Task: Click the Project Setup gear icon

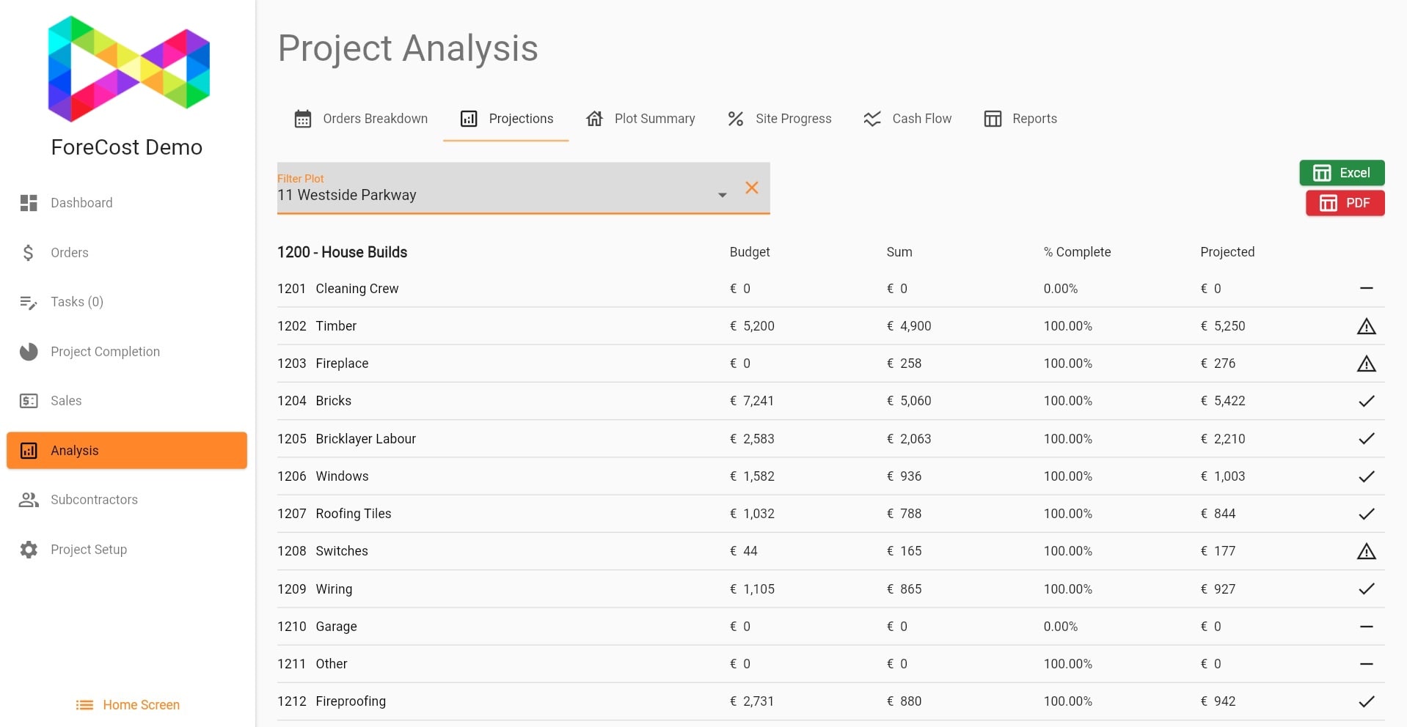Action: coord(29,550)
